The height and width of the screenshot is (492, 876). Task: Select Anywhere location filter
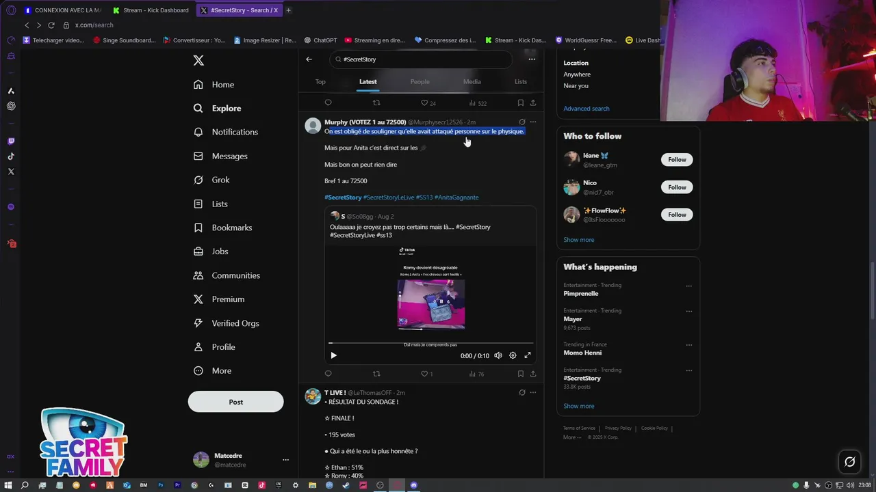[x=577, y=74]
